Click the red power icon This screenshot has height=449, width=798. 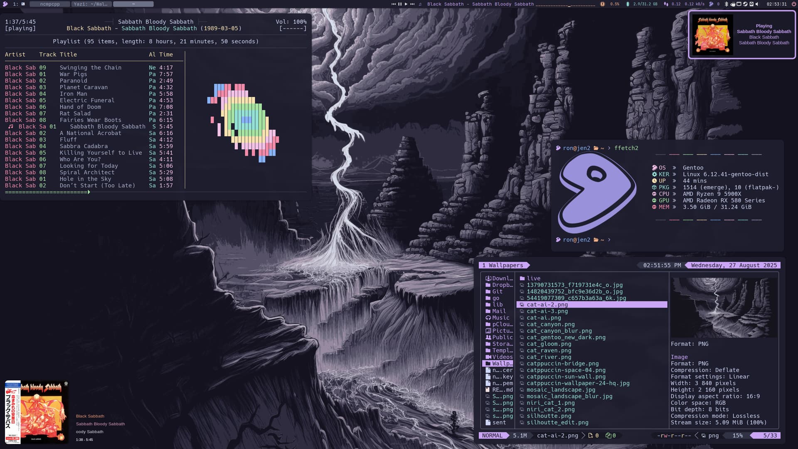click(793, 4)
